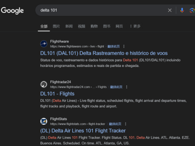Switch to the 图片 images tab
The height and width of the screenshot is (146, 195).
click(x=56, y=26)
